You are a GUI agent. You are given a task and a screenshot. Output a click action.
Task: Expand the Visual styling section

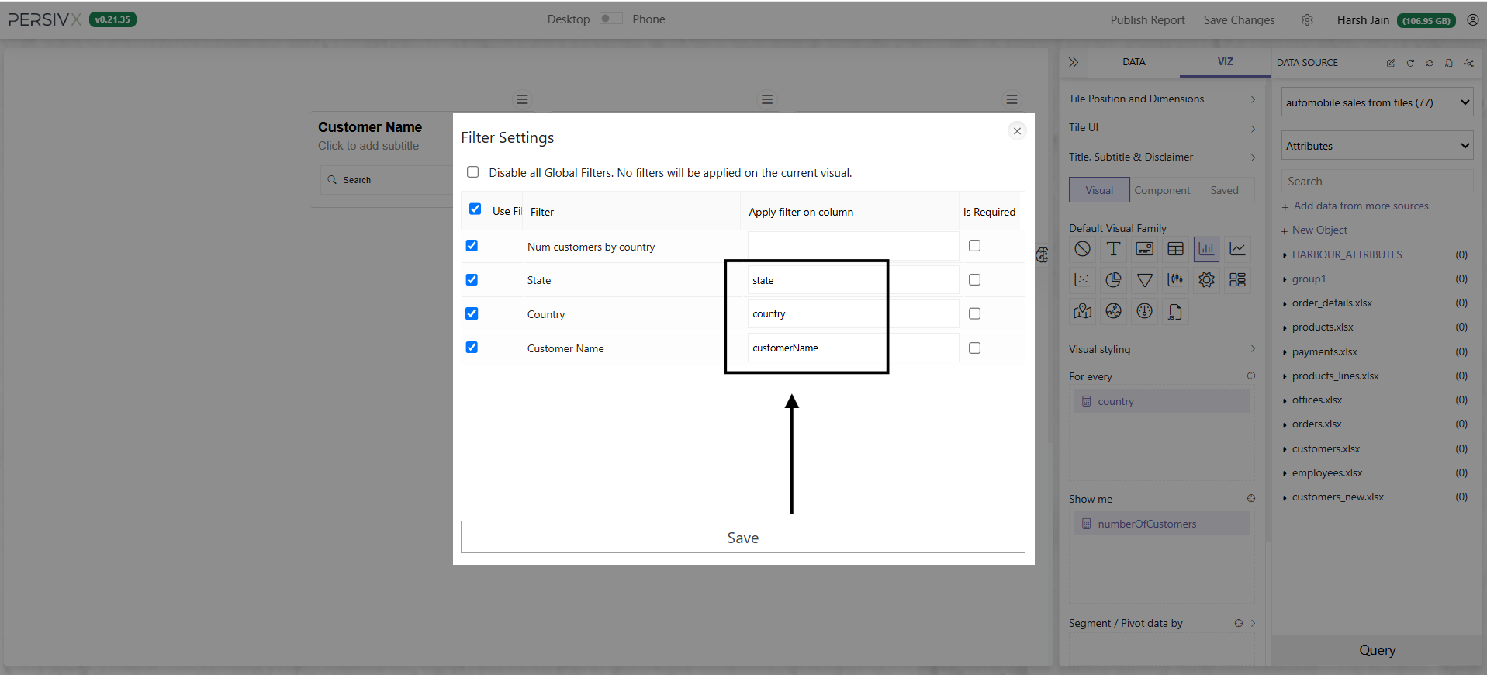tap(1162, 349)
